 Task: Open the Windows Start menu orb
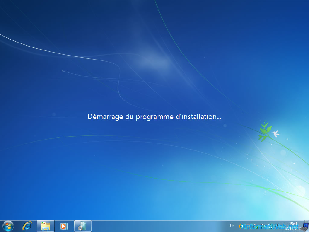pos(8,226)
